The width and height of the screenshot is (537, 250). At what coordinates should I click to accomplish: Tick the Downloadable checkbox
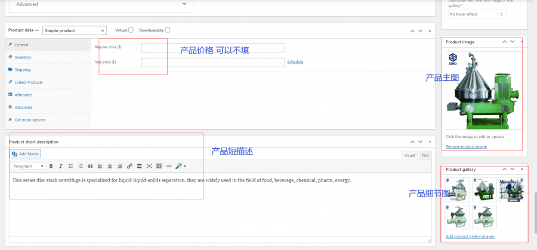click(x=168, y=30)
